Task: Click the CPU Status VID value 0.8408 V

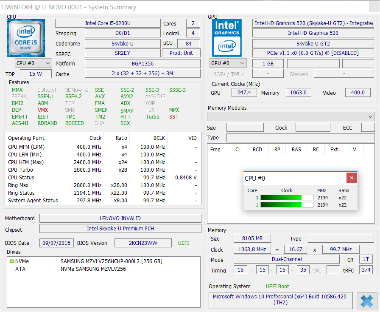Action: [x=186, y=178]
